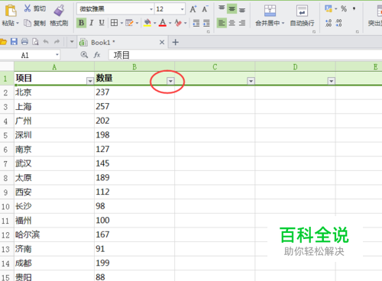Click the red font color A icon
Image resolution: width=382 pixels, height=281 pixels.
pyautogui.click(x=163, y=23)
